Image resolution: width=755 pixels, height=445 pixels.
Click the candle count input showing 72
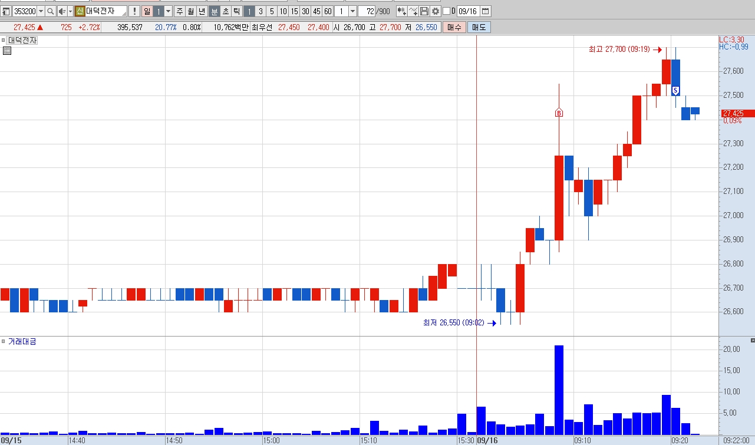coord(367,11)
